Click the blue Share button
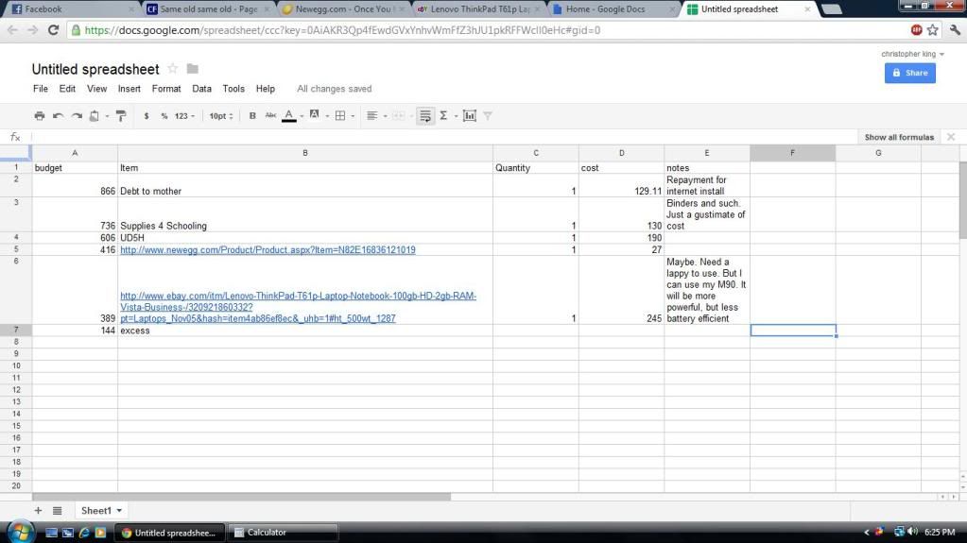Viewport: 967px width, 543px height. (909, 73)
